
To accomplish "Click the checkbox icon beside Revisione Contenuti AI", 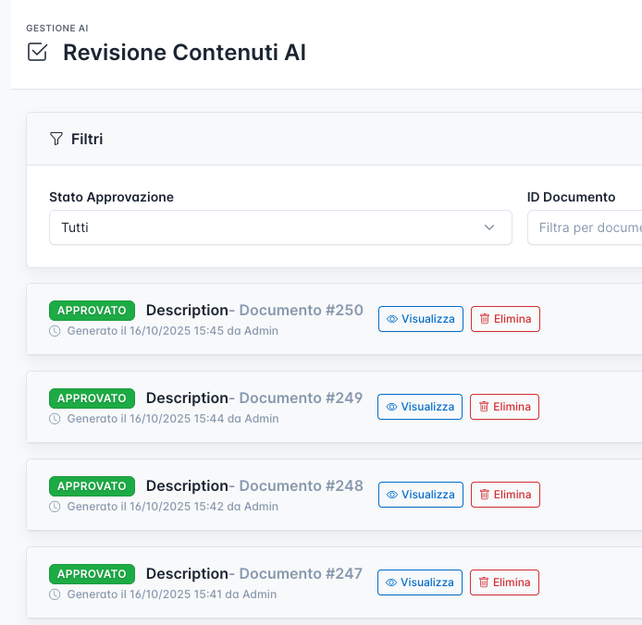I will (37, 52).
